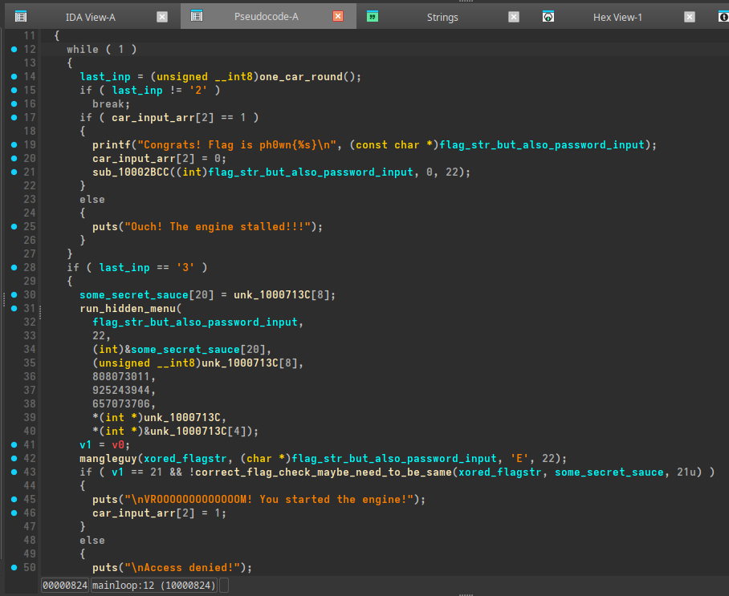The height and width of the screenshot is (596, 729).
Task: Close the Hex View-1 tab
Action: tap(690, 17)
